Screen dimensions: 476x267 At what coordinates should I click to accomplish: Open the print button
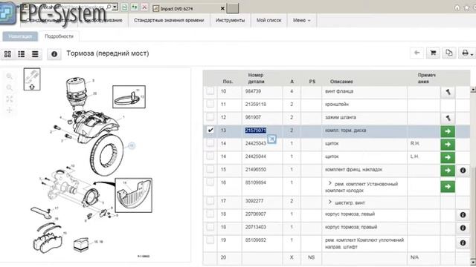[x=465, y=53]
